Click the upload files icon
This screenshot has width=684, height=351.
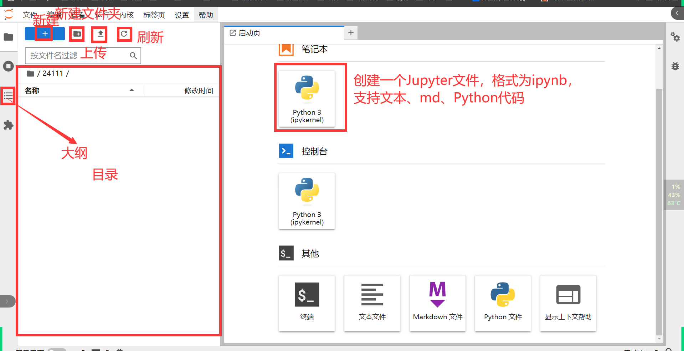(x=101, y=34)
